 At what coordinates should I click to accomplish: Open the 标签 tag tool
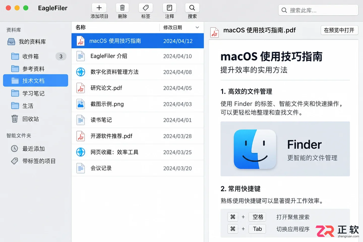[x=146, y=8]
